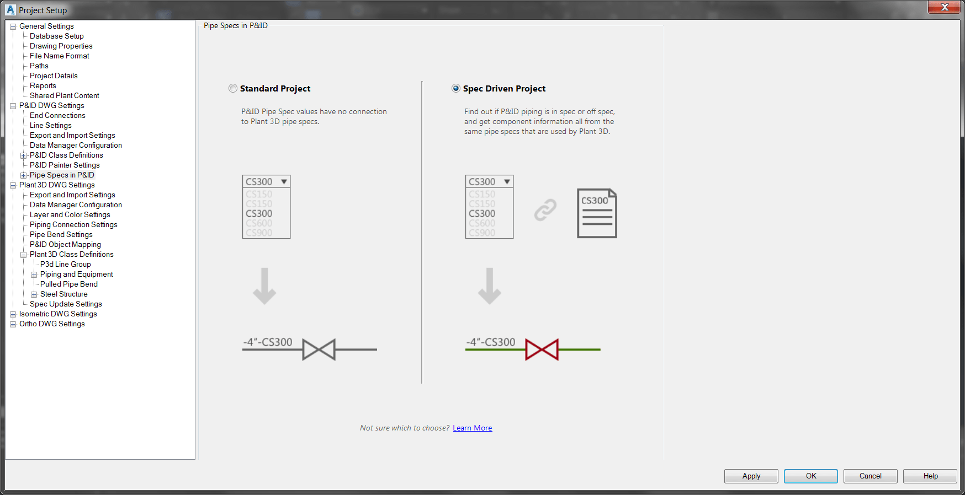Click the down arrow under Standard Project list
The height and width of the screenshot is (495, 965).
(x=264, y=286)
